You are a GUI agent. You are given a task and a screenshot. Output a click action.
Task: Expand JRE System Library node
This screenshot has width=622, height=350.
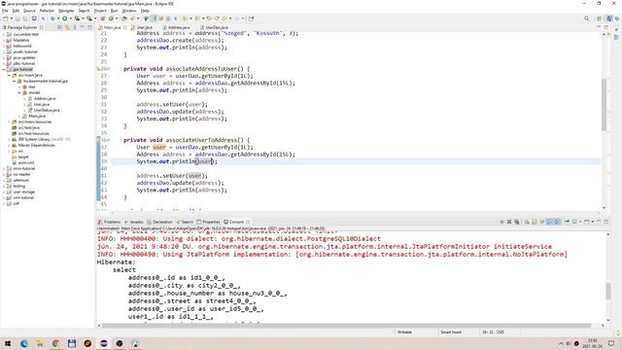click(x=9, y=139)
